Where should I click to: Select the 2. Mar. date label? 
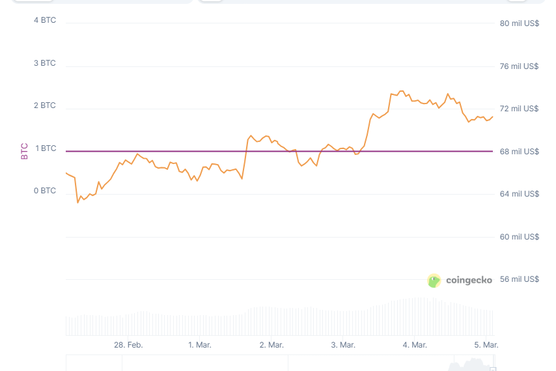271,345
